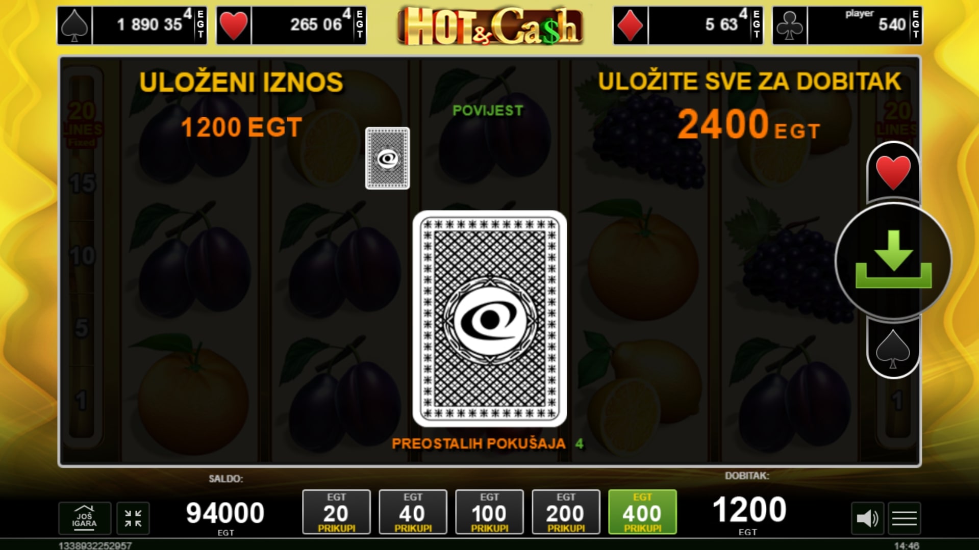Click the spade jackpot level icon

[x=74, y=25]
